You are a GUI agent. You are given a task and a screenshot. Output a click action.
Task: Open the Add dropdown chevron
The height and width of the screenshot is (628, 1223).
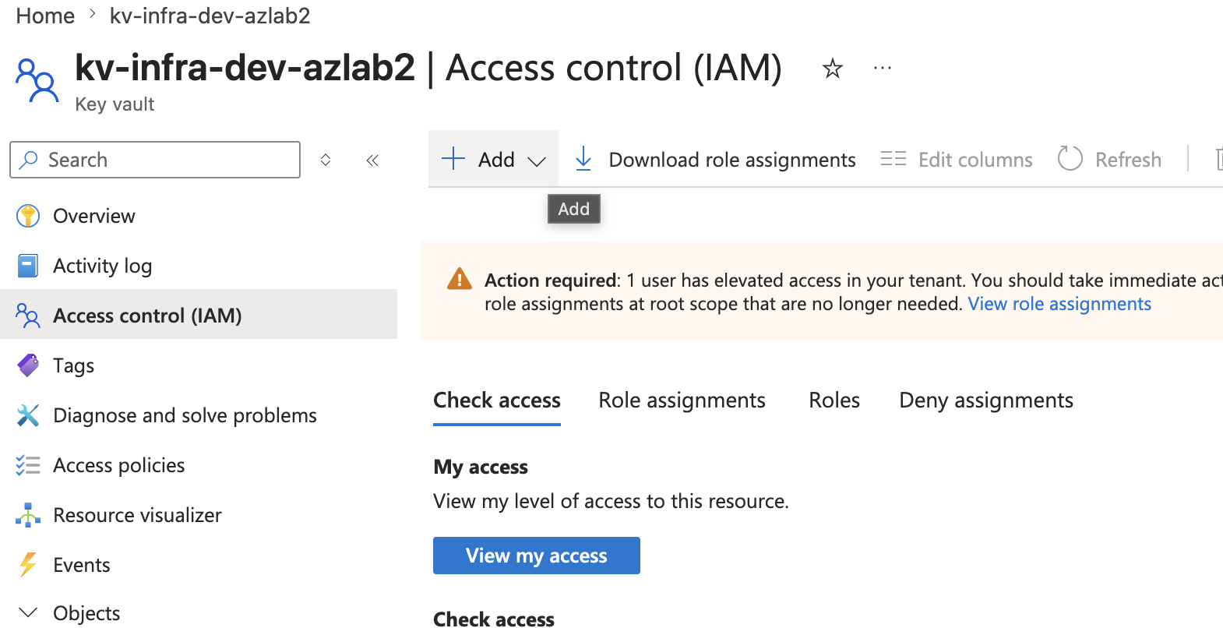point(537,161)
